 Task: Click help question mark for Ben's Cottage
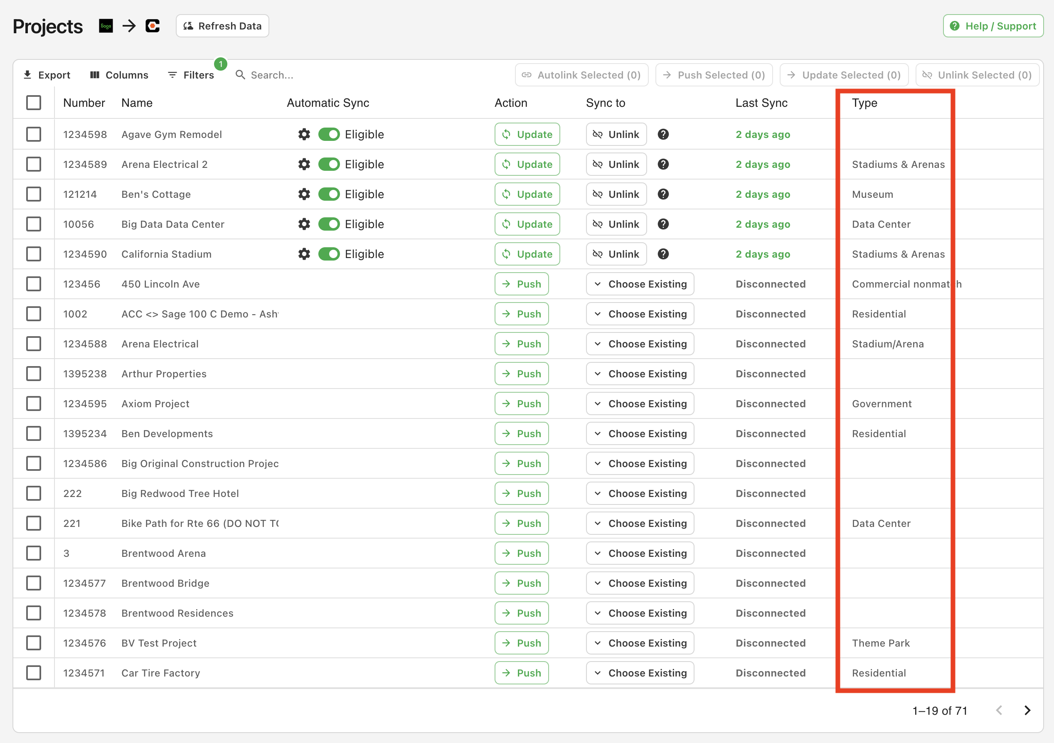[663, 194]
